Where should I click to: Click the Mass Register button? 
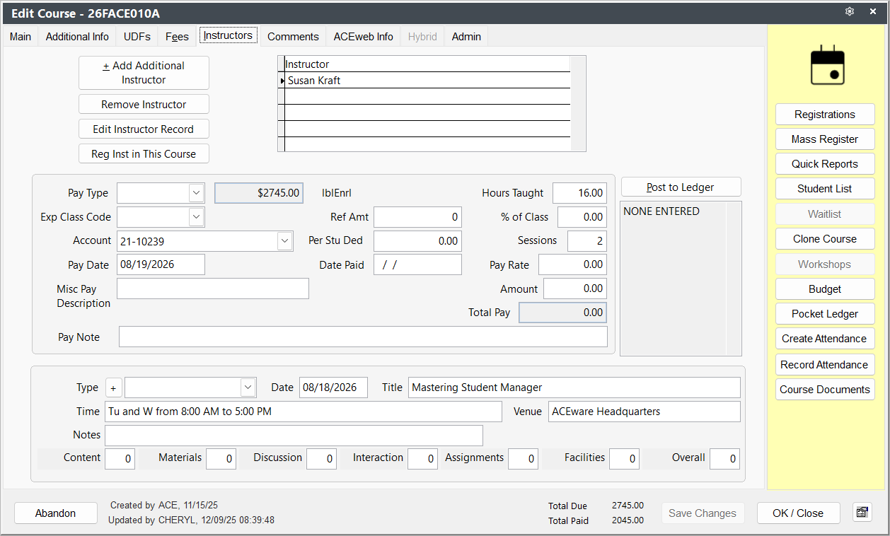(x=825, y=139)
